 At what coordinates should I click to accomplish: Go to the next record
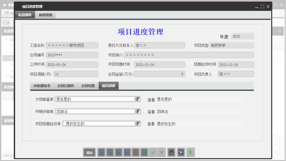118,152
